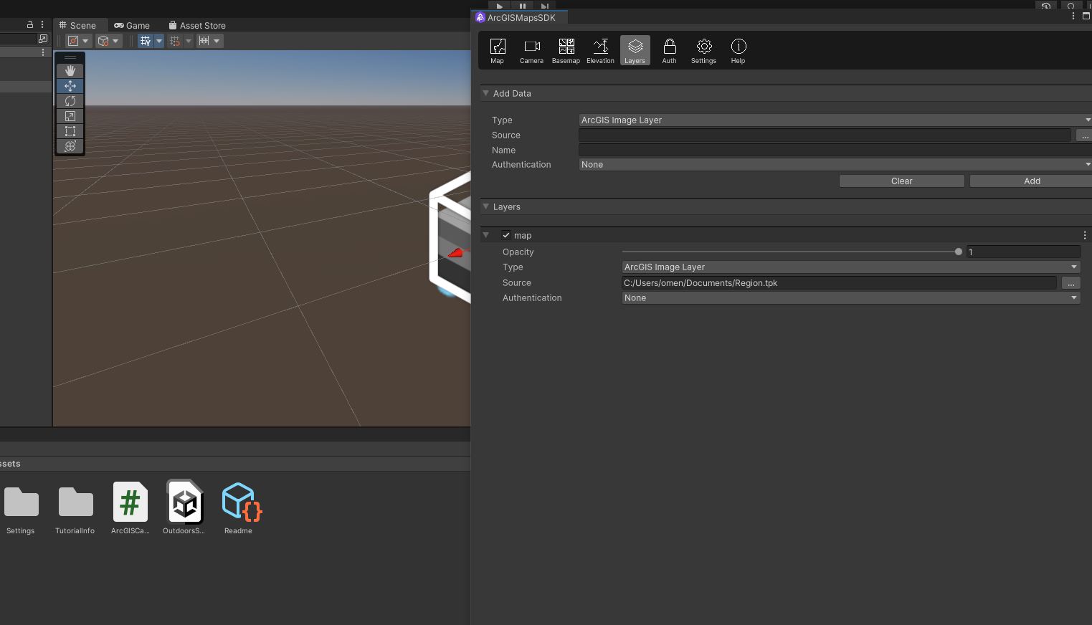Image resolution: width=1092 pixels, height=625 pixels.
Task: Select the Move tool in Scene view
Action: 70,85
